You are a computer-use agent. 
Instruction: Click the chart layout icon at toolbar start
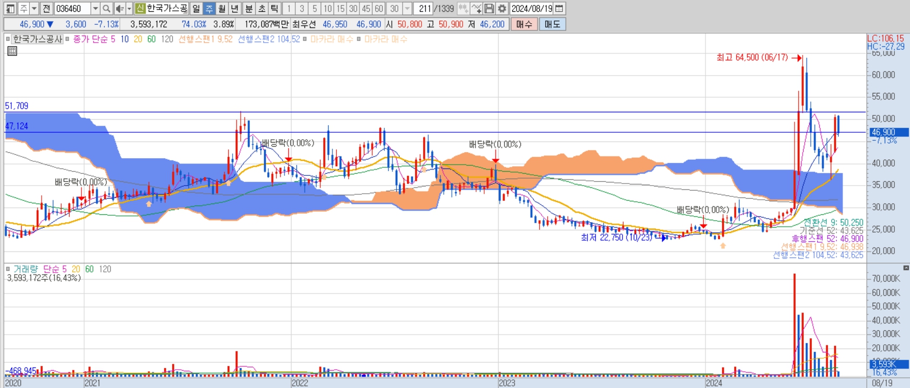click(x=10, y=9)
